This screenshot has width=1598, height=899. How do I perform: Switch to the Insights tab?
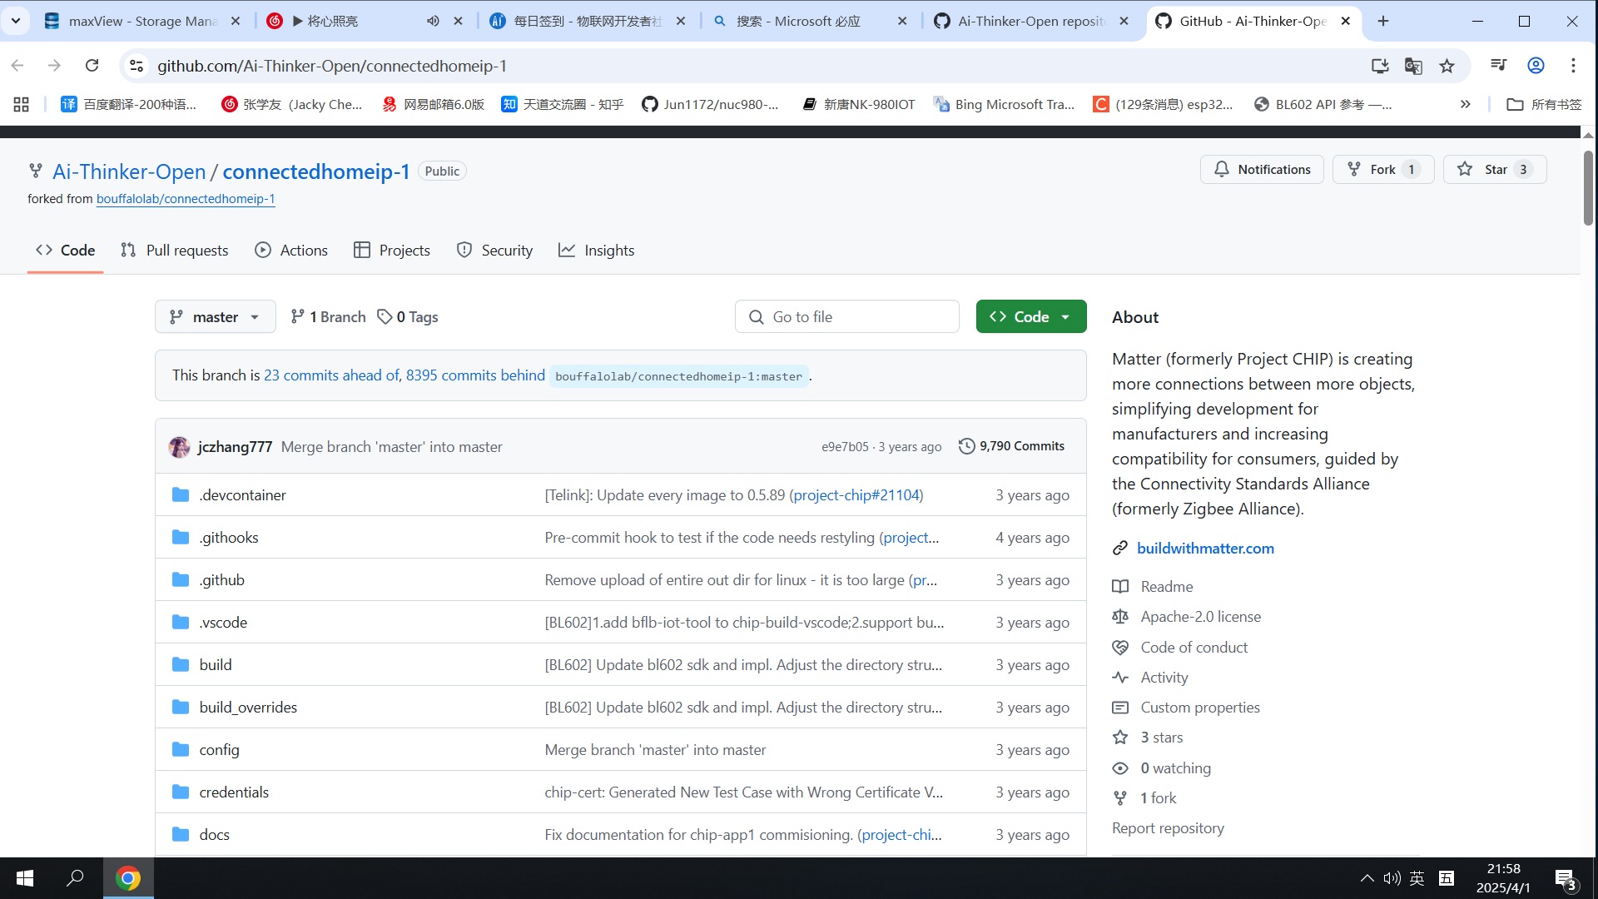[596, 250]
